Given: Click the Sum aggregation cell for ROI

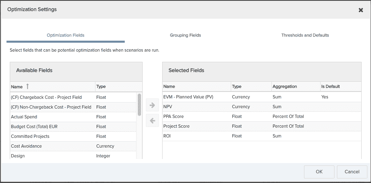Looking at the screenshot, I should pyautogui.click(x=277, y=136).
